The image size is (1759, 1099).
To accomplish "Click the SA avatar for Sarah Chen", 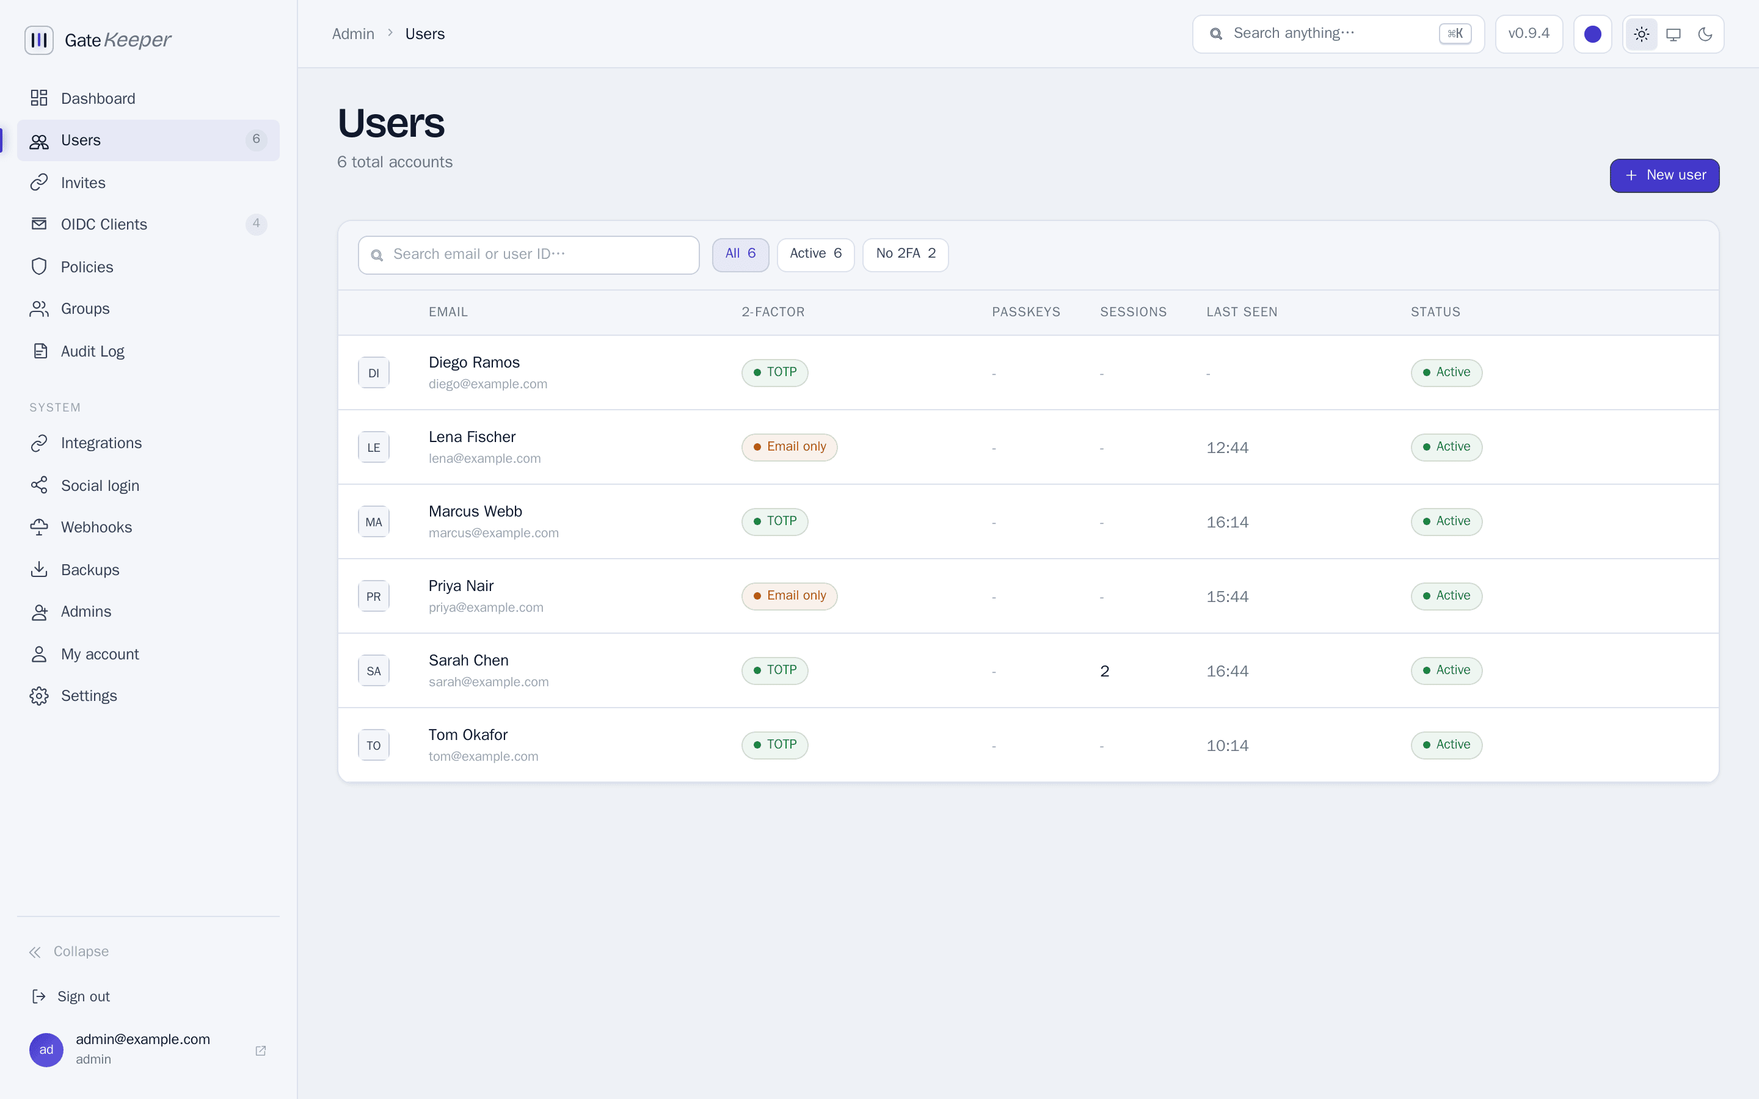I will [x=374, y=671].
